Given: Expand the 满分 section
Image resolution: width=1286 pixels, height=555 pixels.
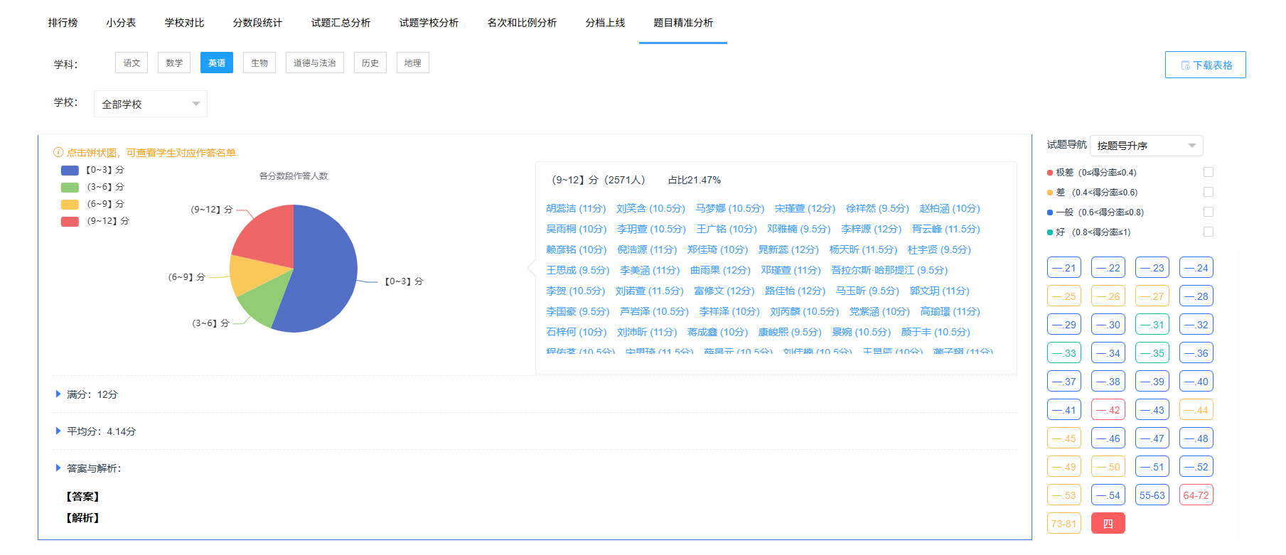Looking at the screenshot, I should [x=58, y=394].
